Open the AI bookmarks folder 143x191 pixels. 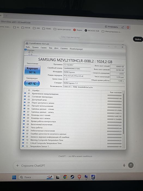tap(16, 27)
